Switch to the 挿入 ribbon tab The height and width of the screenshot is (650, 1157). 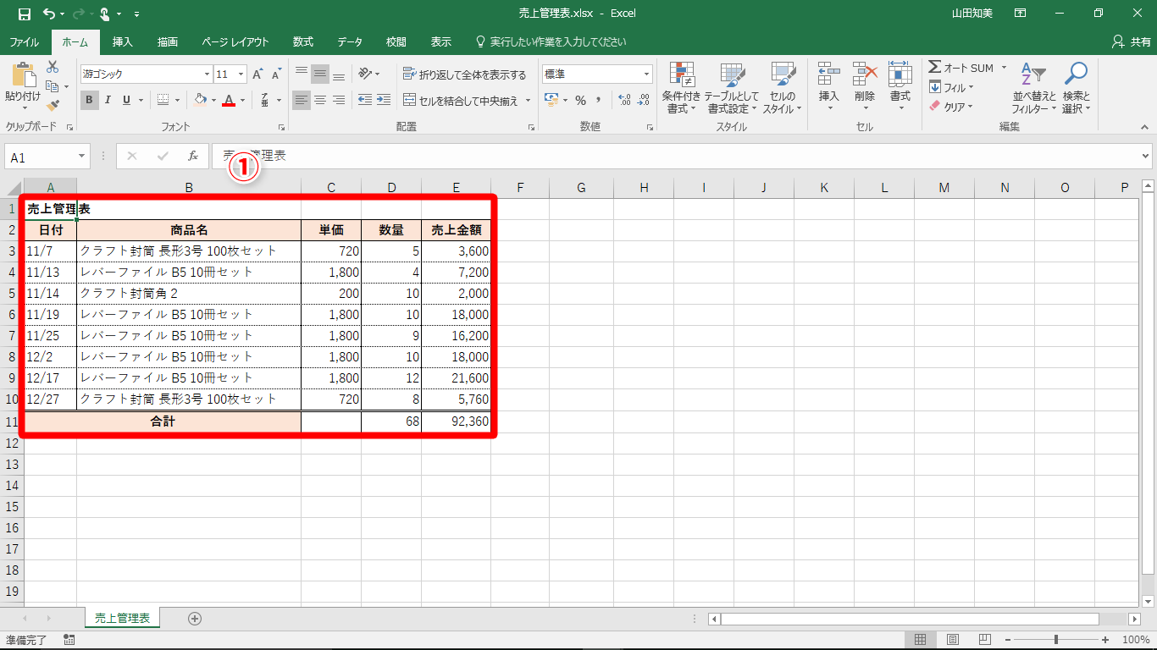pyautogui.click(x=123, y=41)
